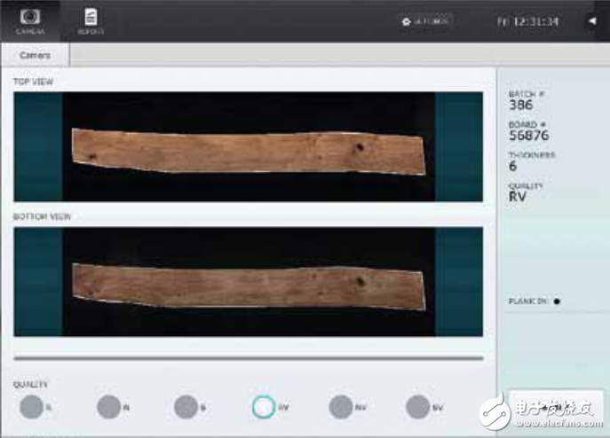
Task: Click the settings gear button in header
Action: [425, 20]
